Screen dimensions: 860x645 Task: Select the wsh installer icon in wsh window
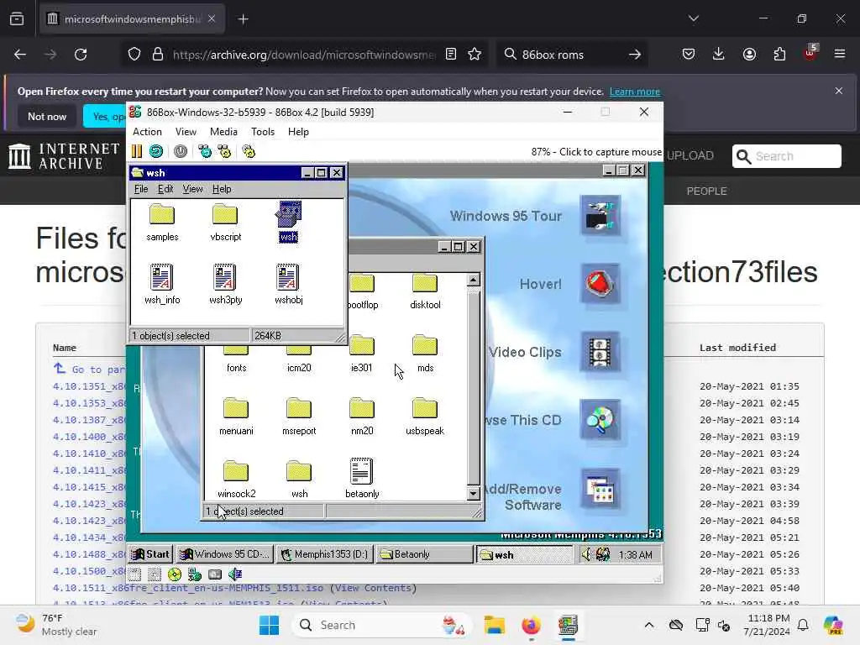click(289, 222)
